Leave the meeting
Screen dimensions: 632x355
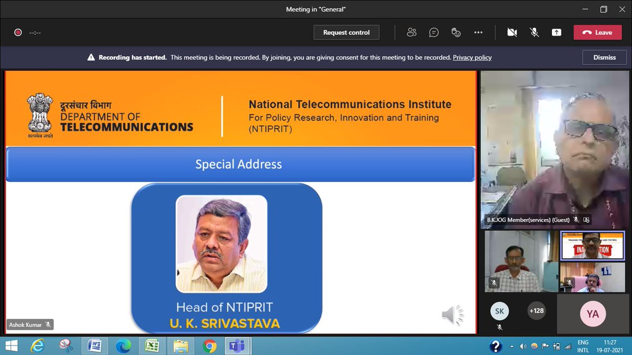click(598, 32)
